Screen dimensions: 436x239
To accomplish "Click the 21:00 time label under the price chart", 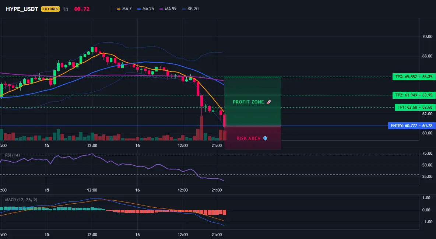I will [217, 145].
